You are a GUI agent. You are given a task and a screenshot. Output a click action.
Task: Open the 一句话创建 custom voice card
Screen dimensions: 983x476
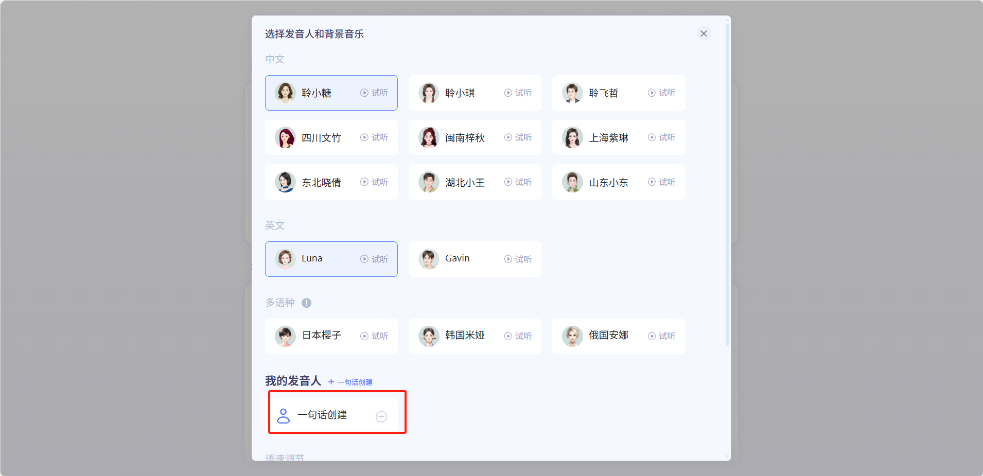(322, 415)
